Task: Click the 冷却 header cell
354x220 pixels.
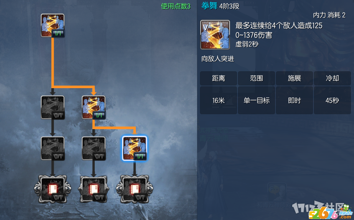Action: [332, 78]
